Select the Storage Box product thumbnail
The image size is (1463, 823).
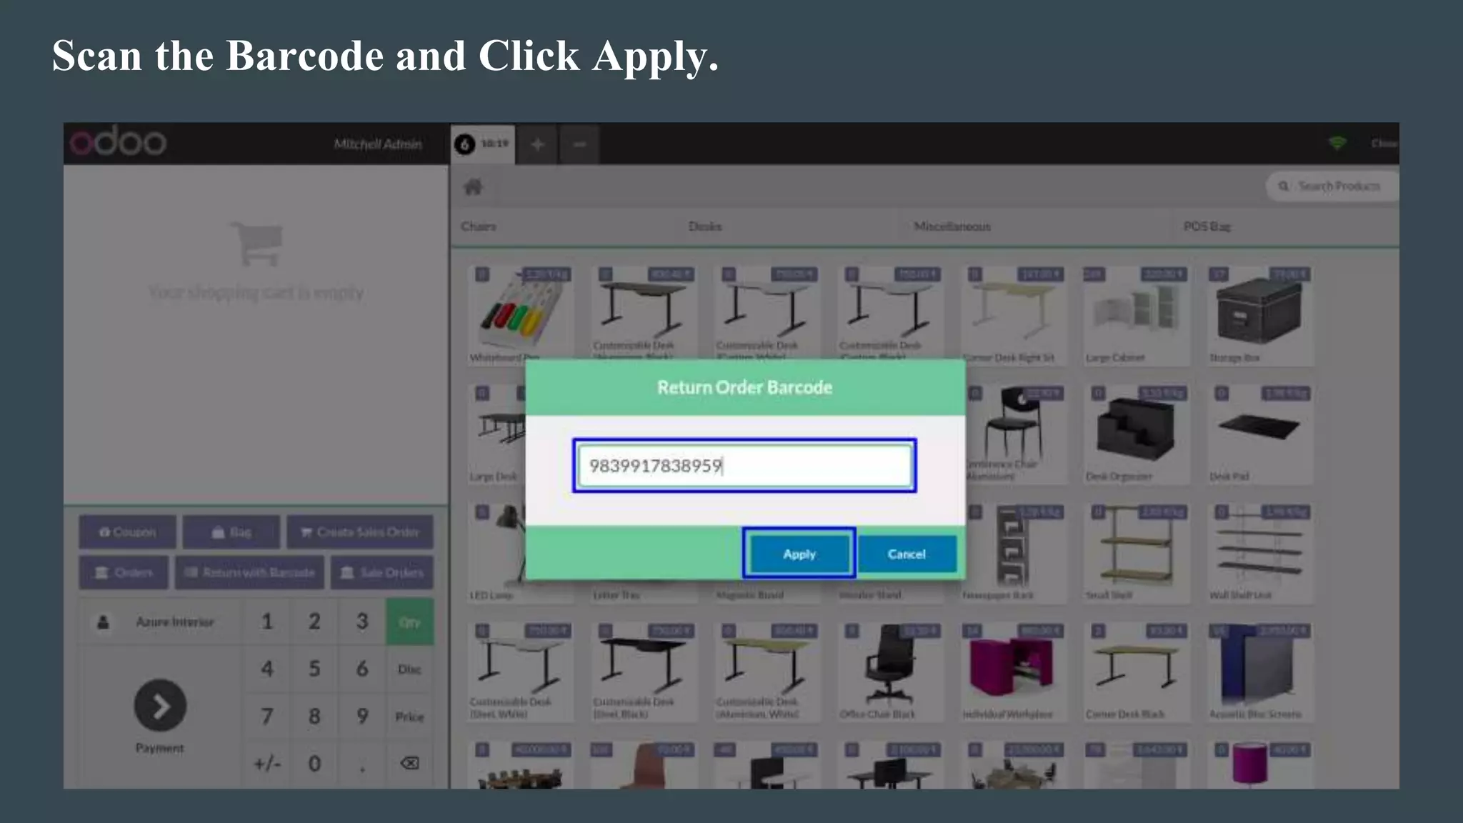(1259, 316)
